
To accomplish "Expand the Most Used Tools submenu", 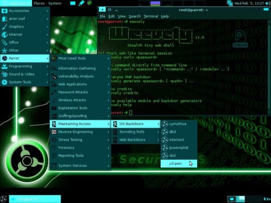I will 80,58.
